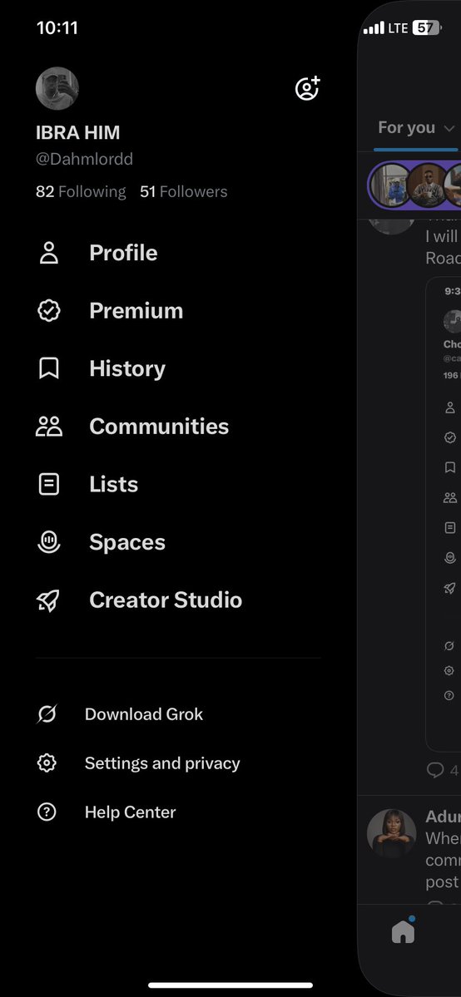Open the screenshot image in the timeline post
The image size is (461, 997).
pos(444,514)
